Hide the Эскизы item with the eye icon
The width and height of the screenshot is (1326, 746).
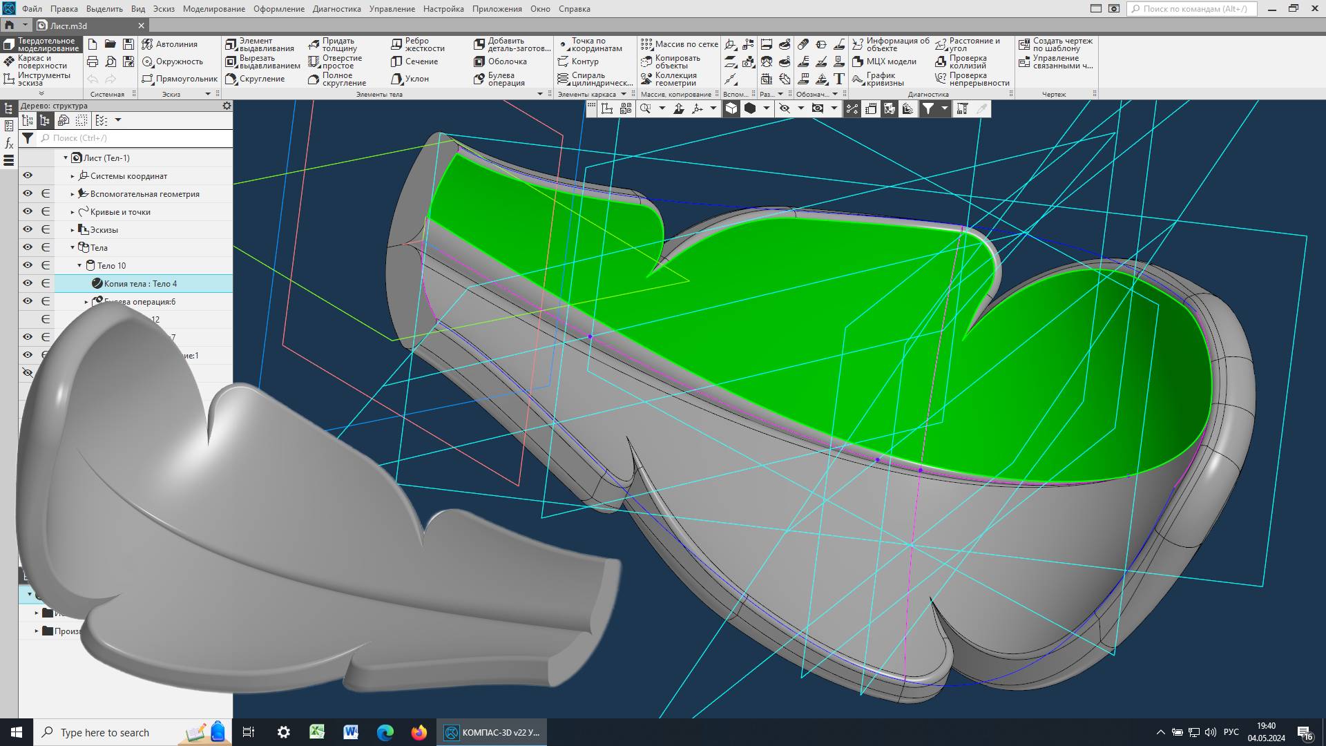(28, 229)
